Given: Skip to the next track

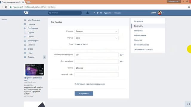Looking at the screenshot, I should 101,13.
